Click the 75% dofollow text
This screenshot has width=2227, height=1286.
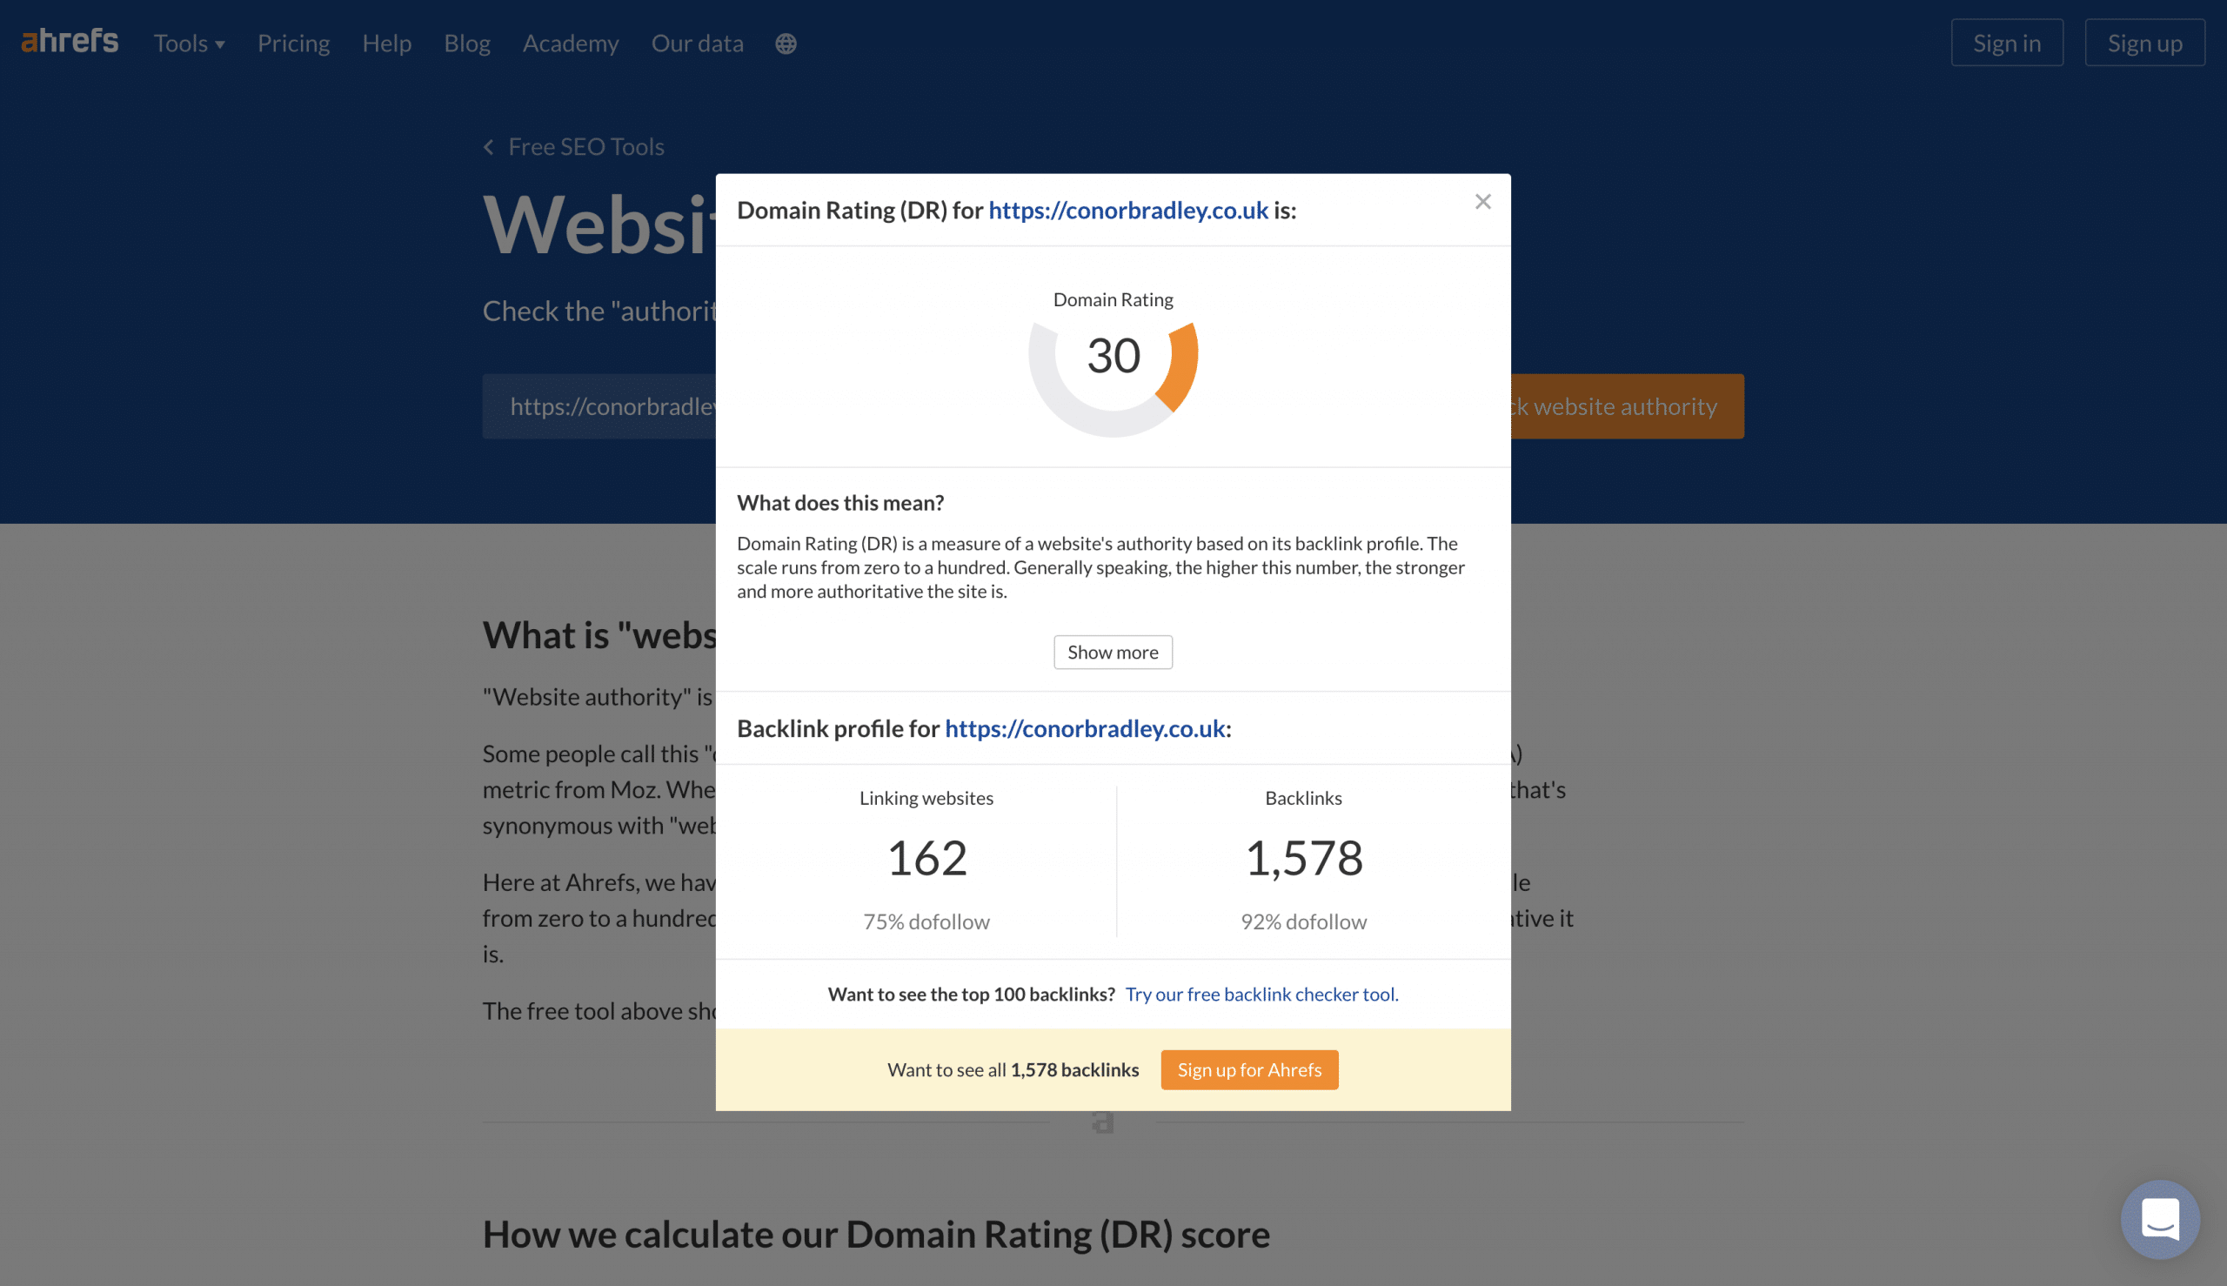926,922
